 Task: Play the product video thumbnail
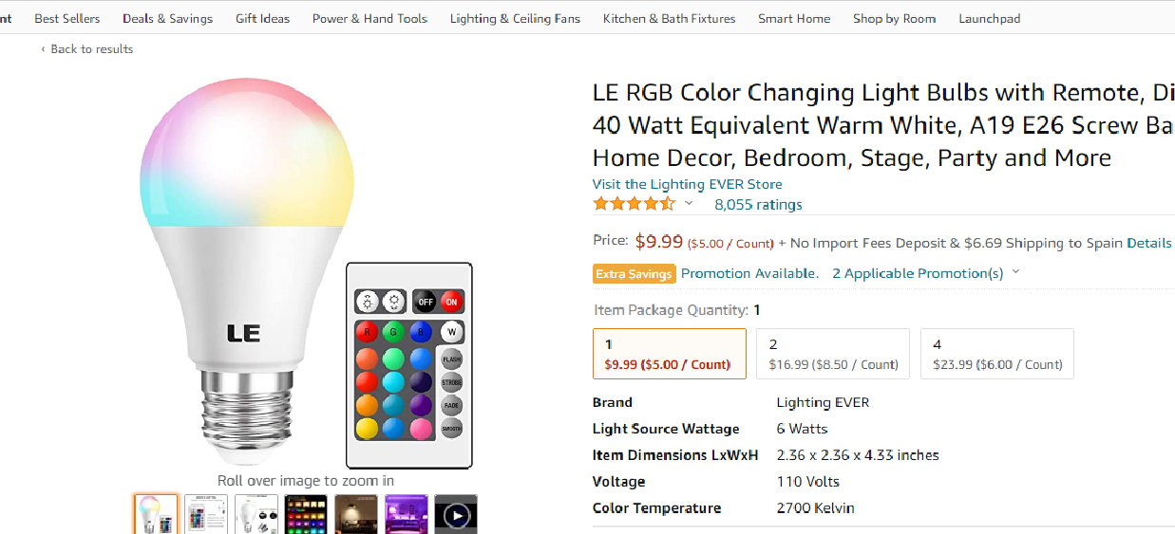(x=456, y=514)
